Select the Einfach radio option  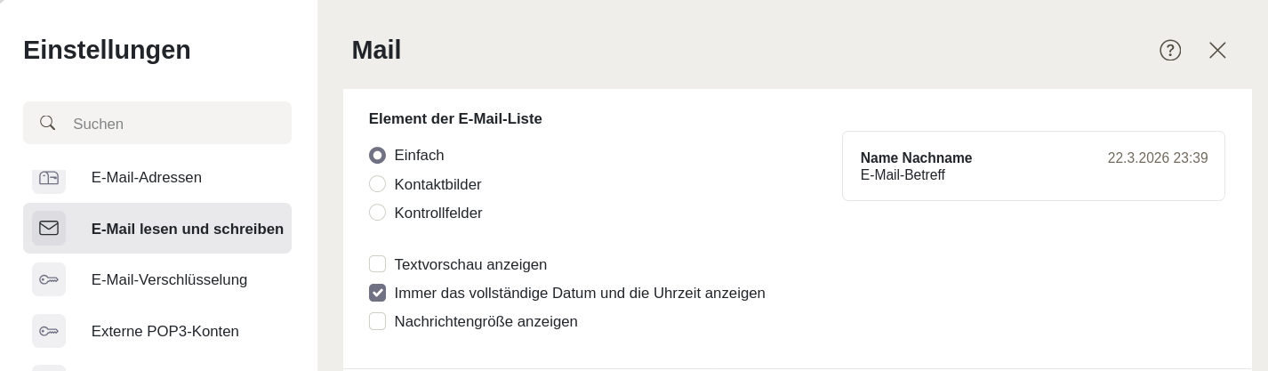pyautogui.click(x=378, y=156)
